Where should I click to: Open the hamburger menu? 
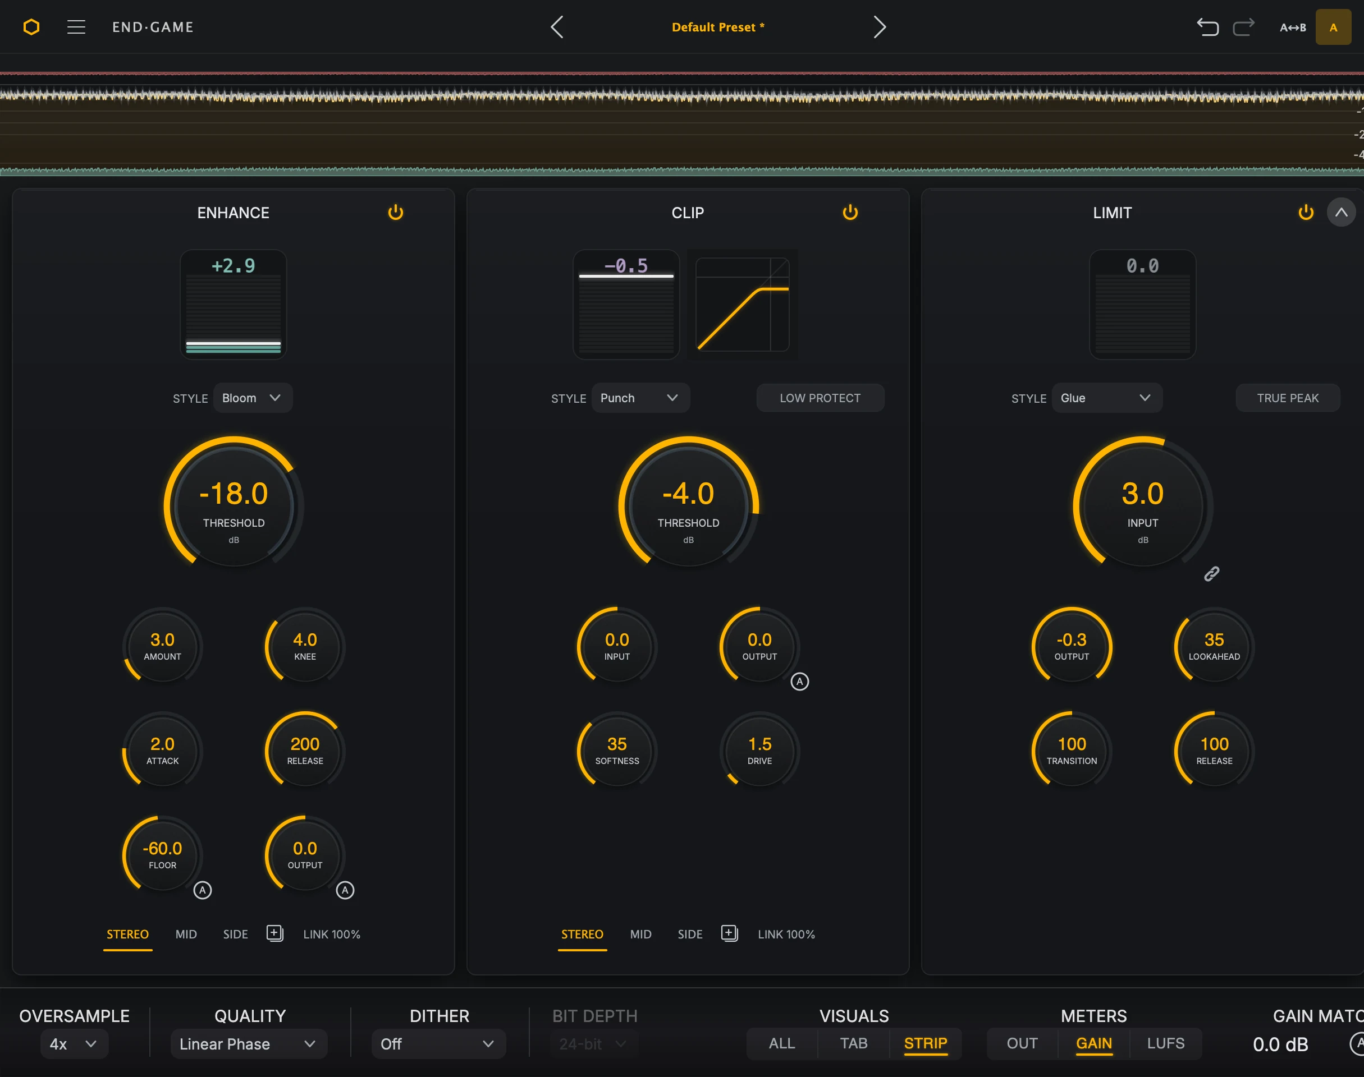76,27
